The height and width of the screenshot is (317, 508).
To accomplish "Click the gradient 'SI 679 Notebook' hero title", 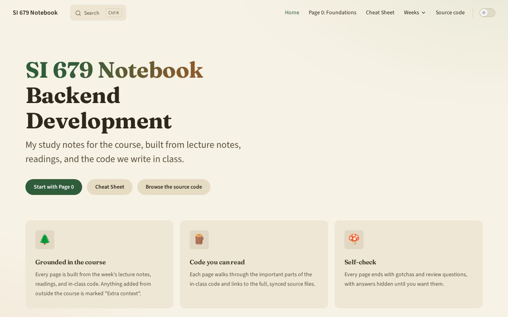I will click(x=114, y=70).
